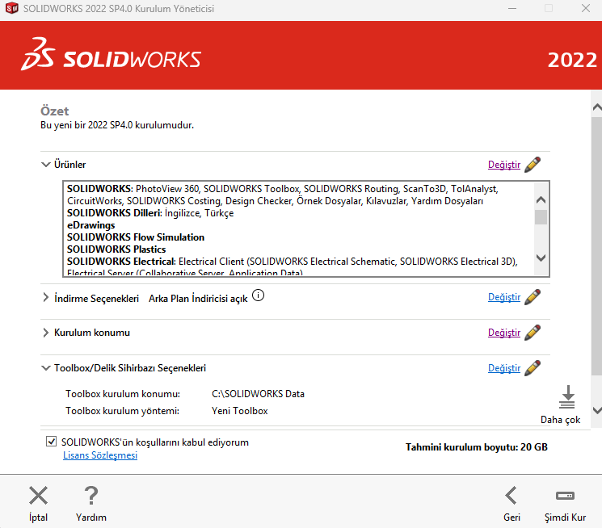Click Değiştir link for İndirme Seçenekleri
The height and width of the screenshot is (528, 602).
504,297
